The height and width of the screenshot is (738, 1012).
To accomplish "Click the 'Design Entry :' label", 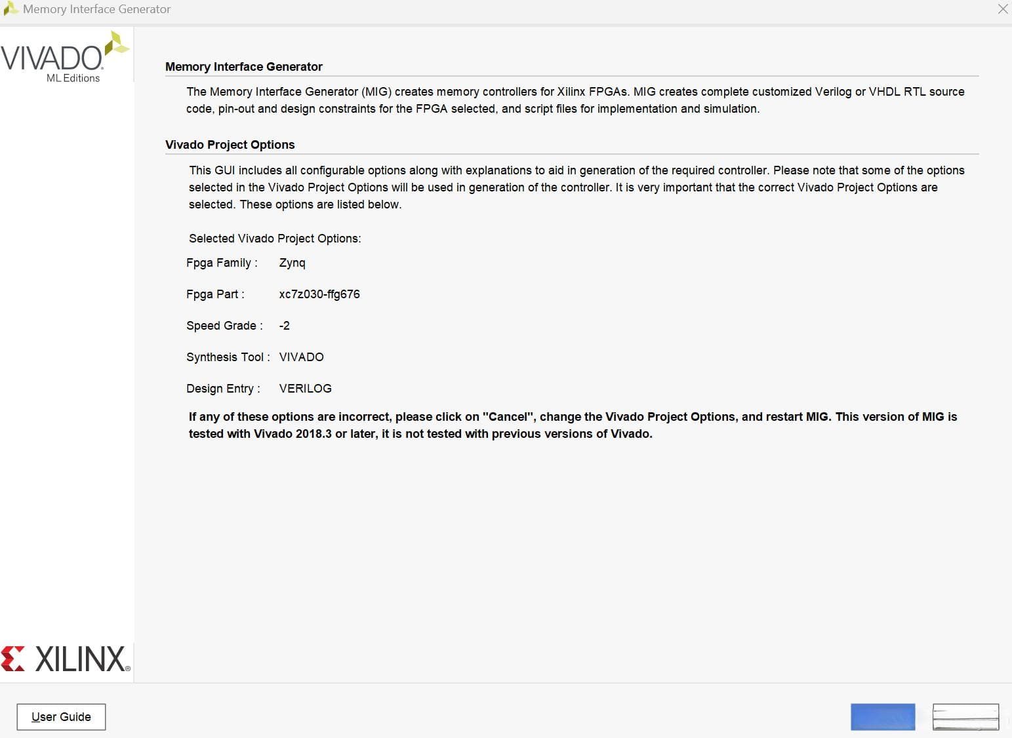I will (x=223, y=389).
